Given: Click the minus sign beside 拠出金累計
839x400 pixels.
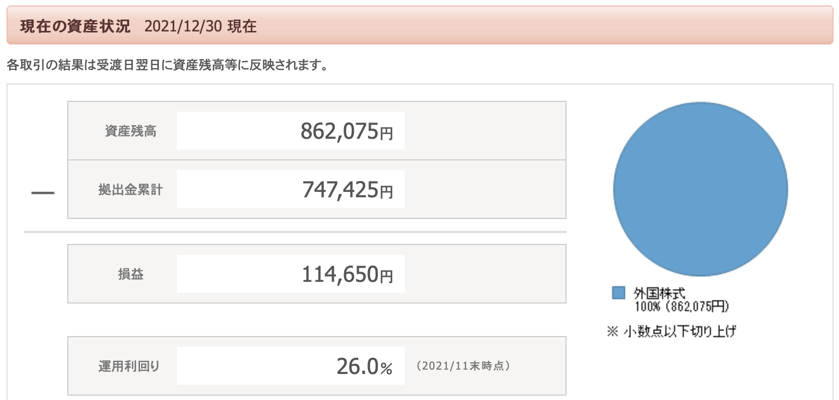Looking at the screenshot, I should (x=43, y=193).
